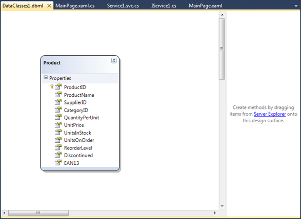Screen dimensions: 301x219
Task: Open the Server Explorer link
Action: coord(270,114)
